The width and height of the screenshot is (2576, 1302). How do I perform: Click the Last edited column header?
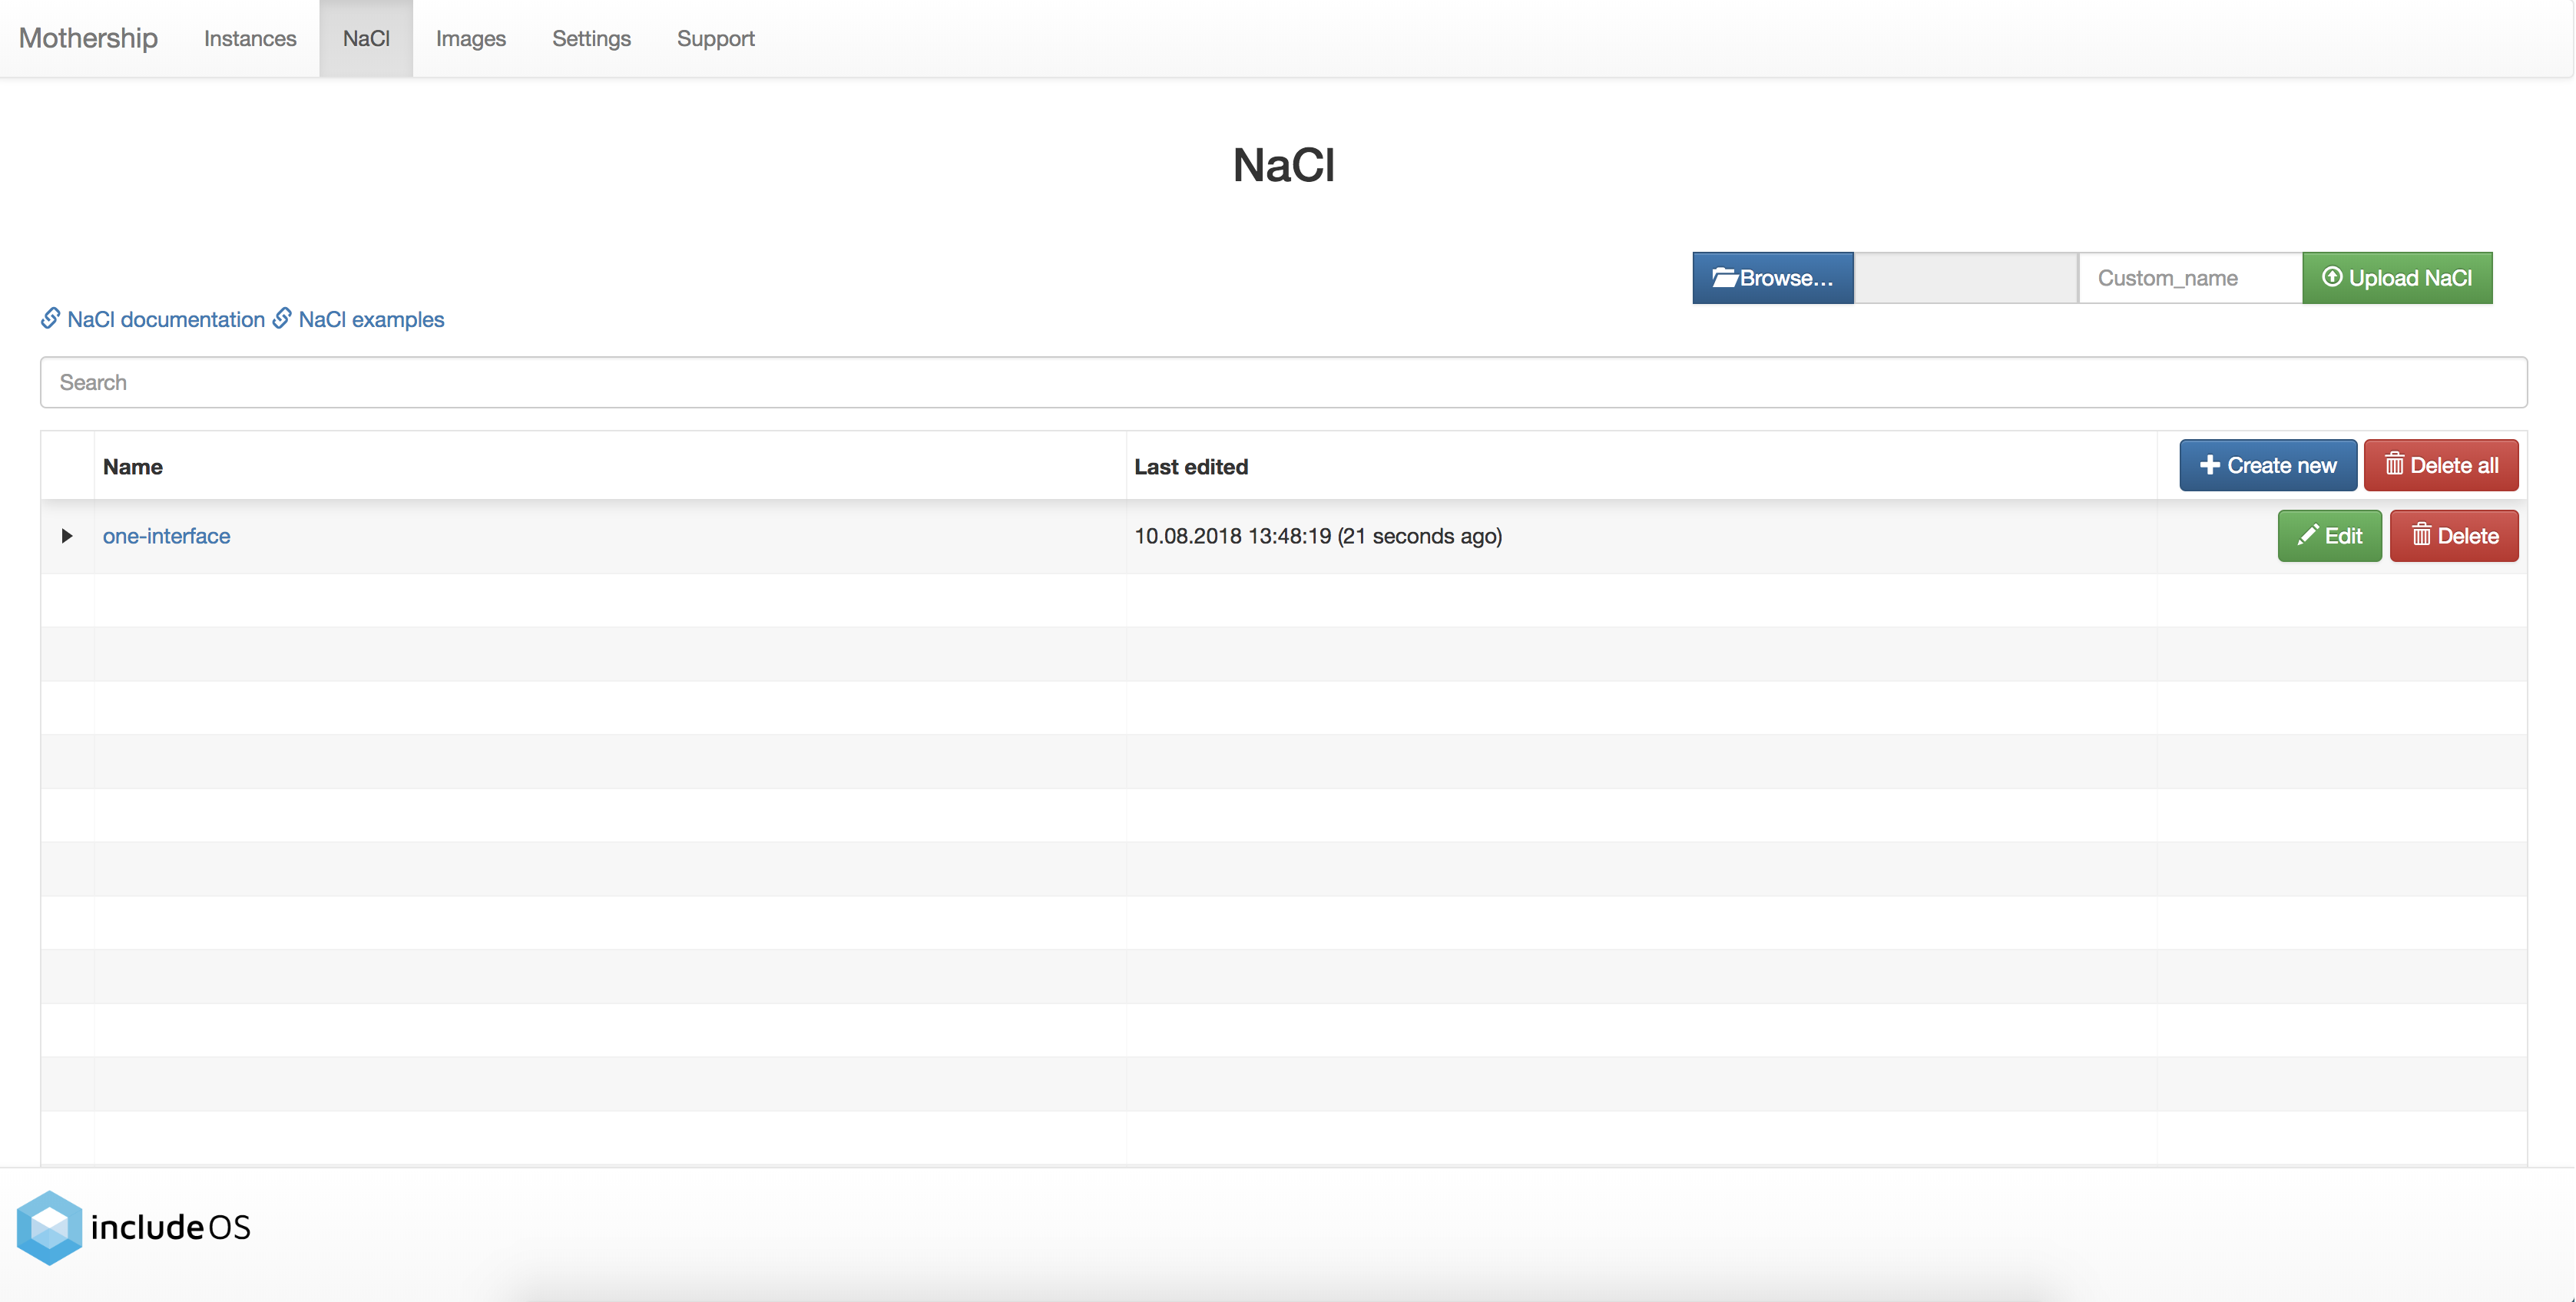(x=1191, y=467)
